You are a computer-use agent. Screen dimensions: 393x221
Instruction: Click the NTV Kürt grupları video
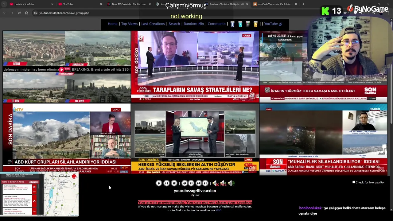tap(67, 139)
